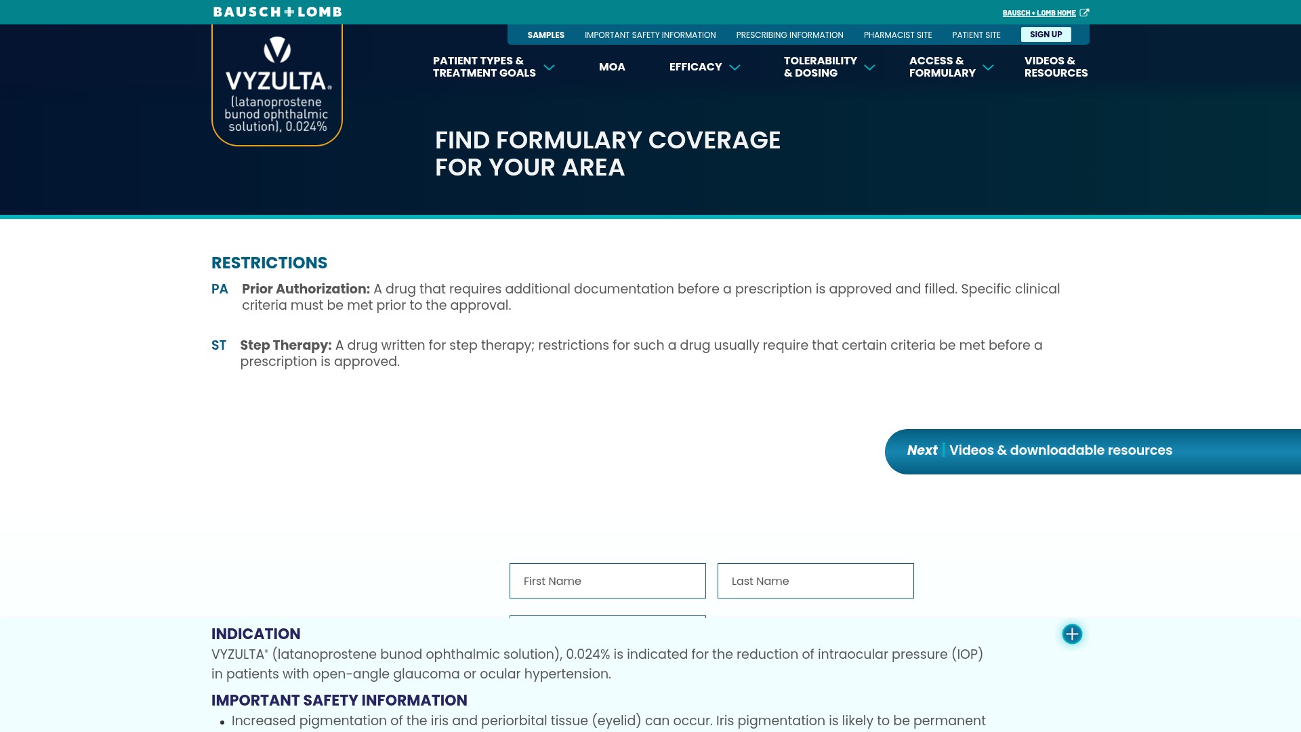Open the external link icon beside Bausch + Lomb Home
The image size is (1301, 732).
(x=1084, y=13)
